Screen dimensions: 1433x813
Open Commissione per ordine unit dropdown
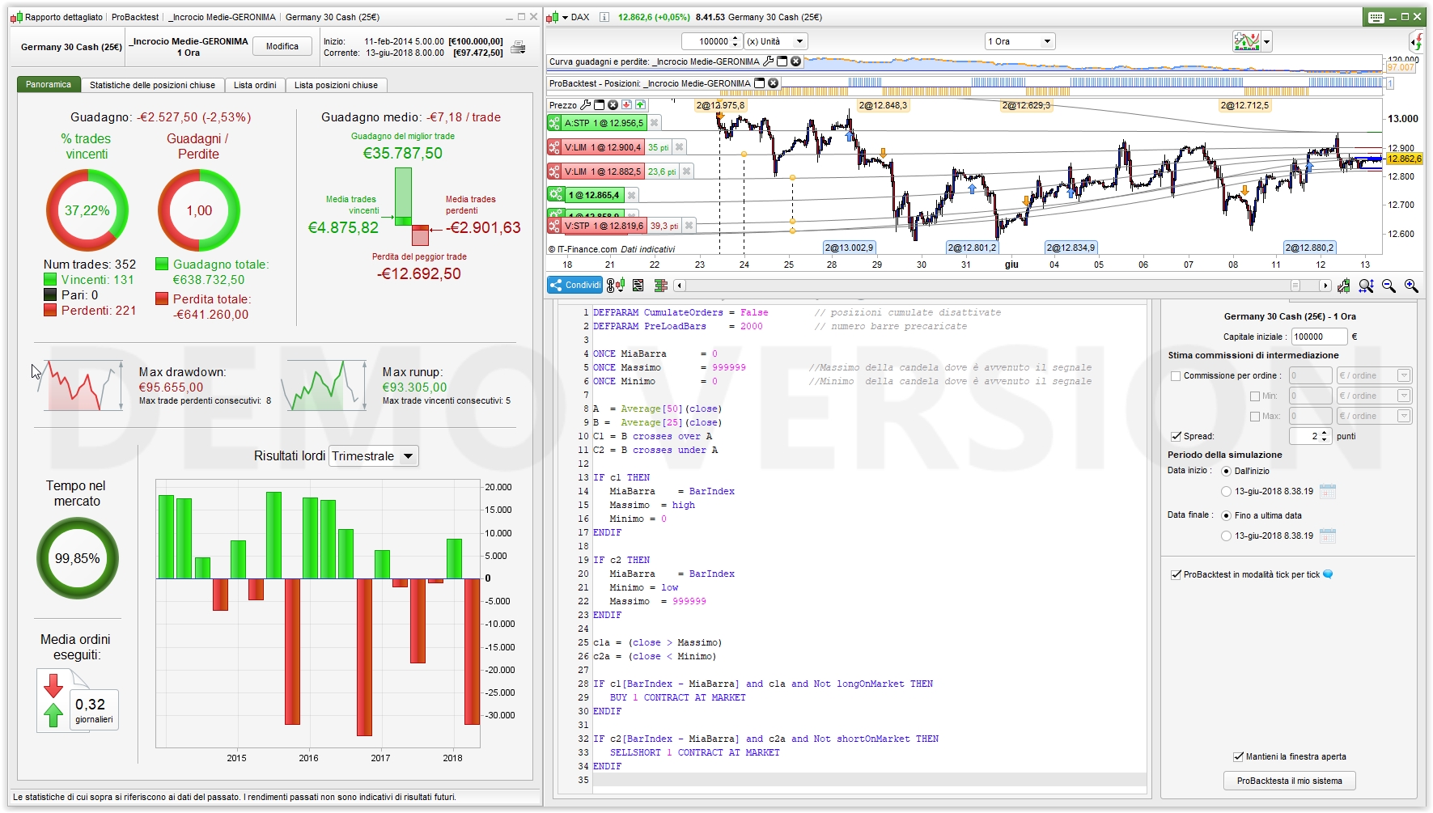point(1374,375)
